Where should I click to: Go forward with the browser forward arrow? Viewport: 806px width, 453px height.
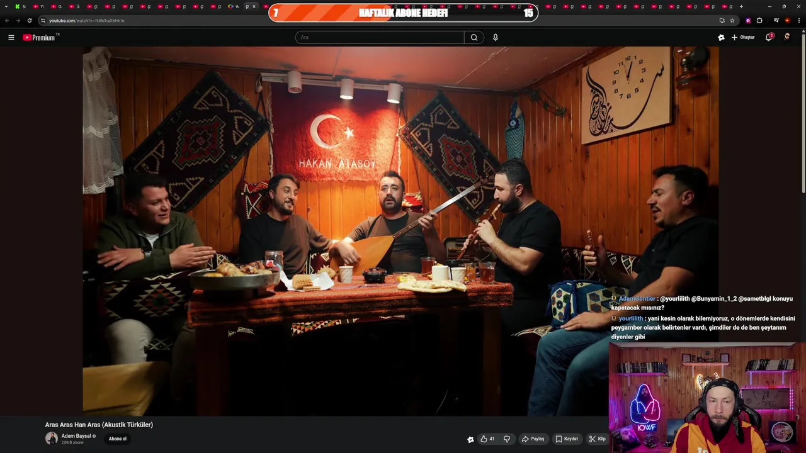18,20
